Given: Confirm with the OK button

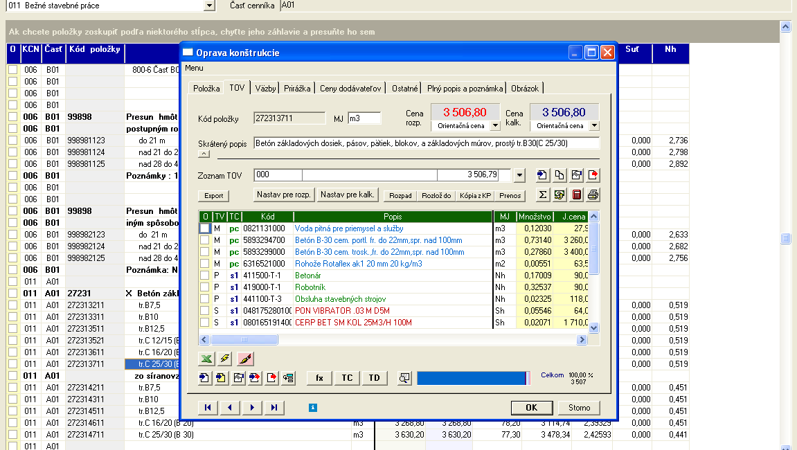Looking at the screenshot, I should point(532,407).
